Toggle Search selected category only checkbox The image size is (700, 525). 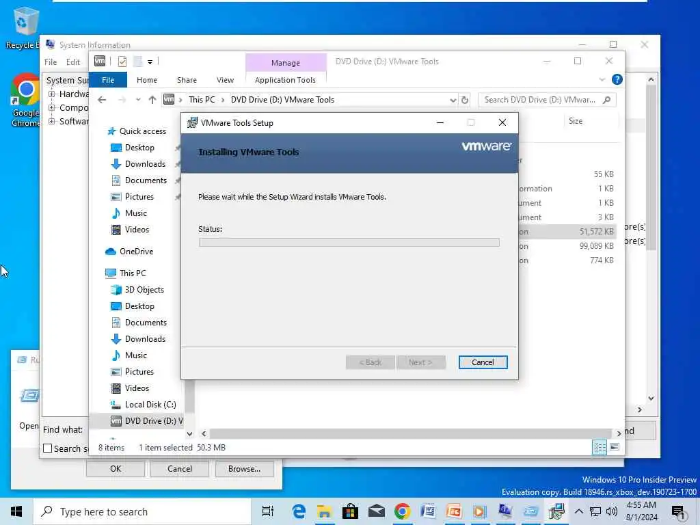(x=48, y=448)
